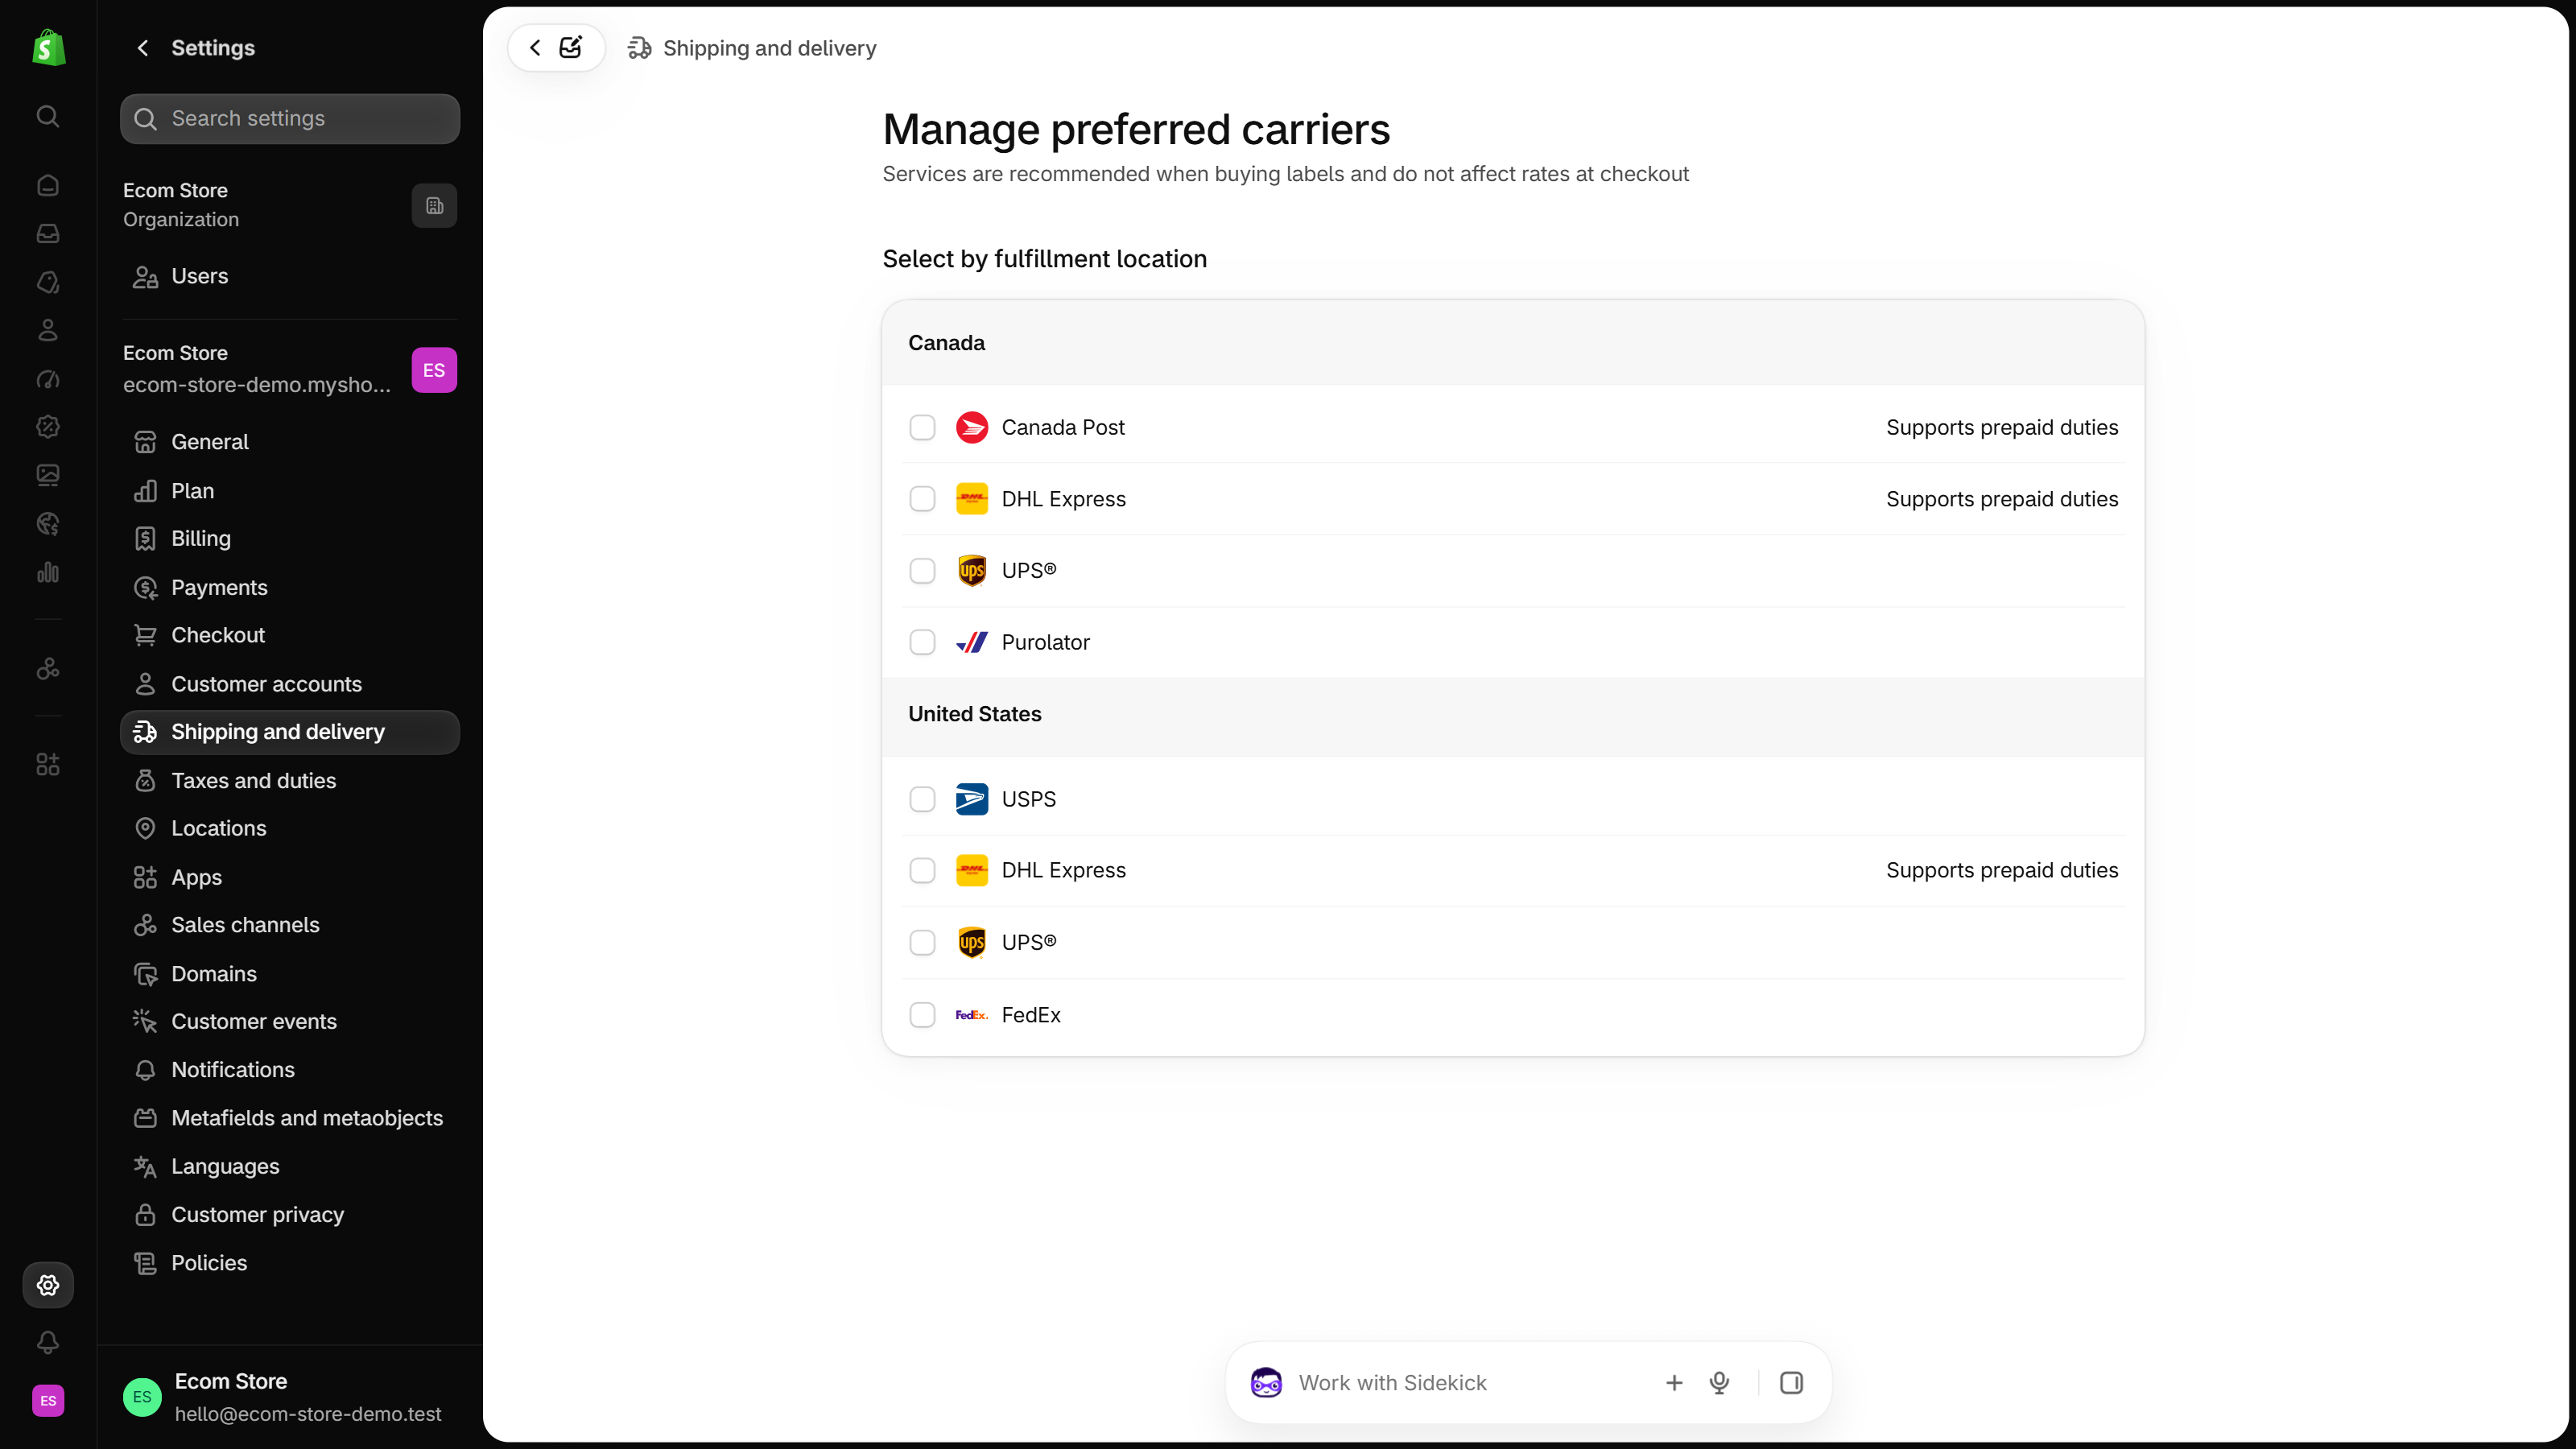Open Sales channels icon in left rail
2576x1449 pixels.
point(48,669)
